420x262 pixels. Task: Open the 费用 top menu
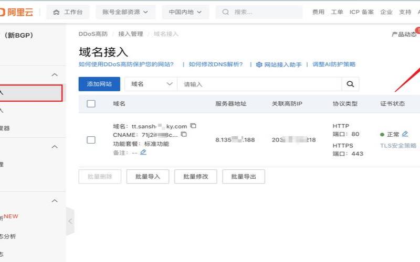[318, 12]
